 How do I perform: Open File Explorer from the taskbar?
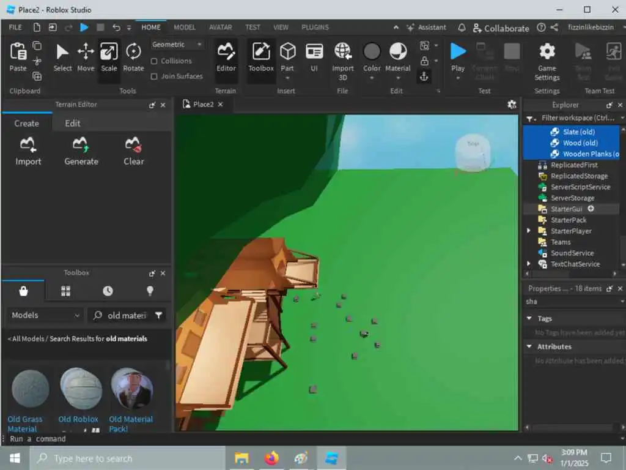[241, 458]
